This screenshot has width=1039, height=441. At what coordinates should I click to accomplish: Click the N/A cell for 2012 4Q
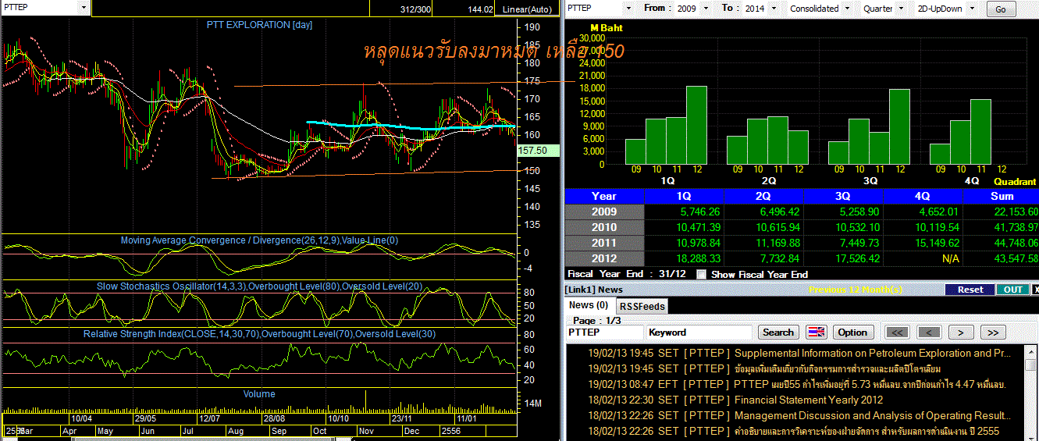click(923, 258)
